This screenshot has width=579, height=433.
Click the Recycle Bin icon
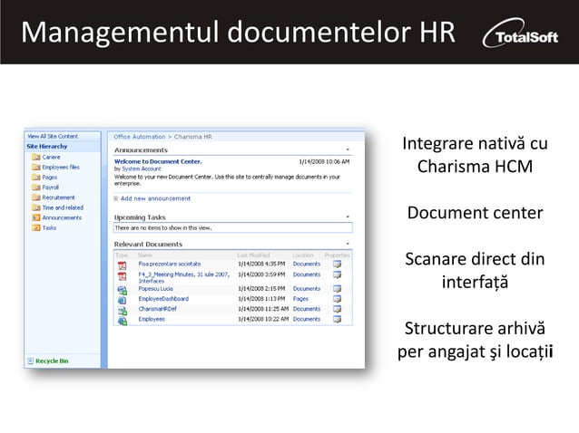tap(28, 361)
